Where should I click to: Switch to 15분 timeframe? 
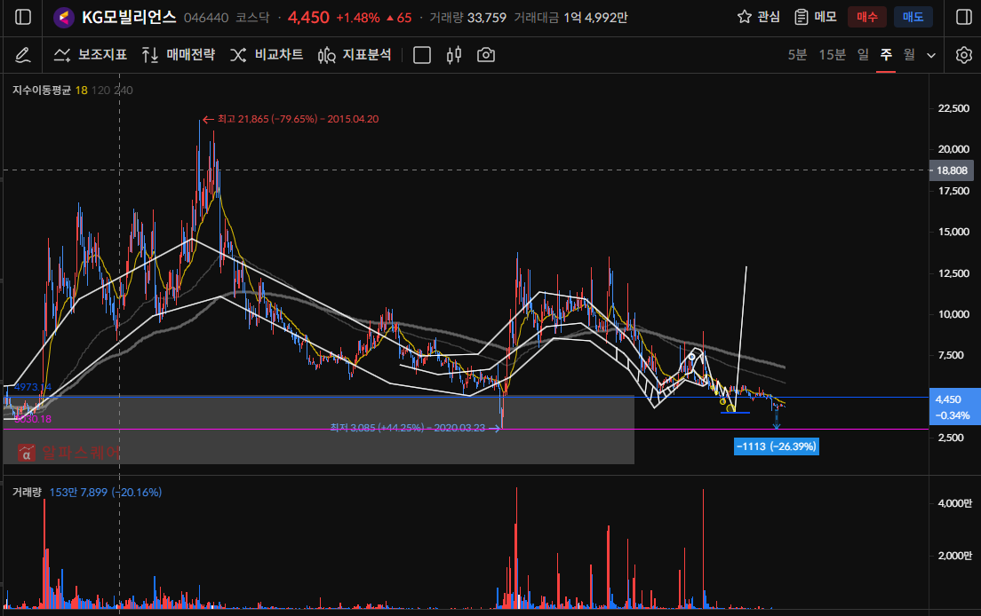[x=832, y=55]
